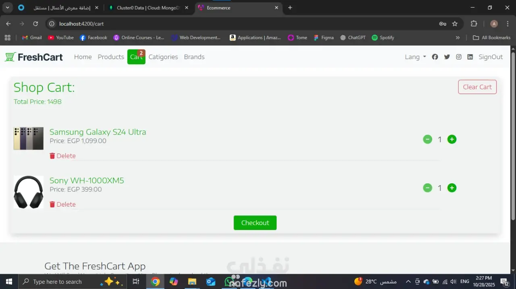Show hidden system tray icons
Screen dimensions: 516x289
tap(408, 282)
